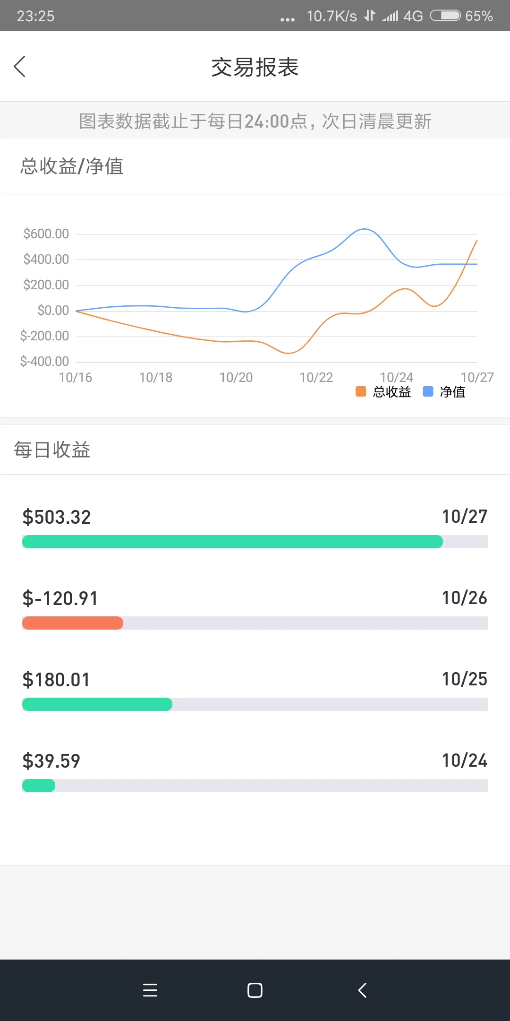This screenshot has width=510, height=1021.
Task: Tap the red bar for 10/26
Action: [73, 623]
